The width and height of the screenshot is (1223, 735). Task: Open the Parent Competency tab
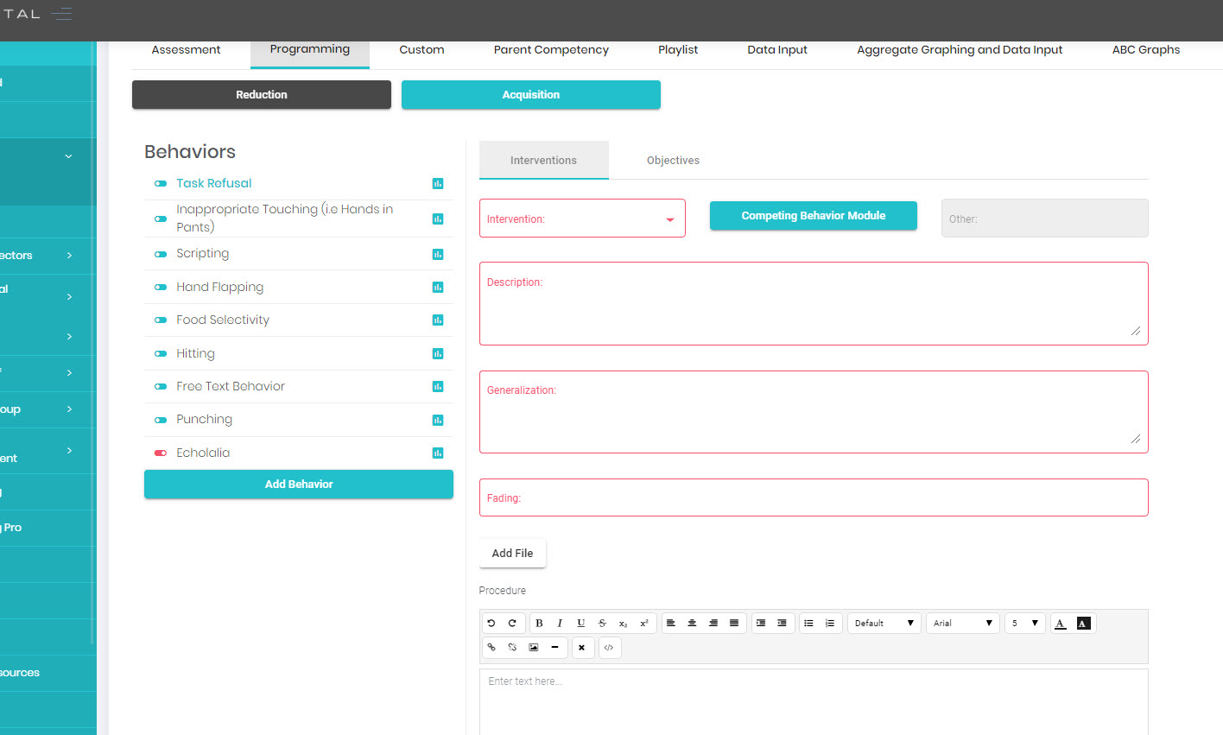tap(551, 50)
